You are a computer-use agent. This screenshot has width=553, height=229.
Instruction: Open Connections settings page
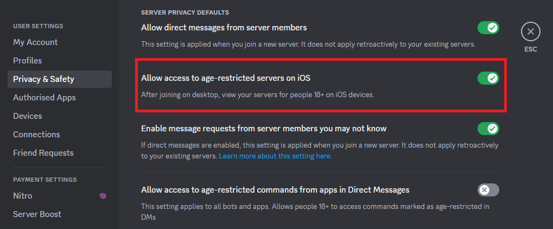point(36,135)
